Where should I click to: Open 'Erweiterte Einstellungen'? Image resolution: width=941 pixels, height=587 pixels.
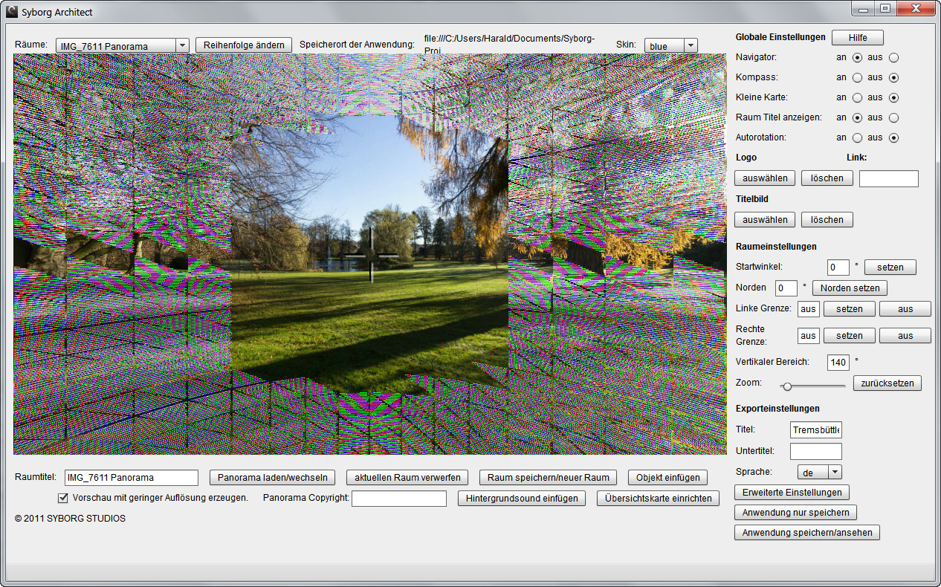coord(792,492)
